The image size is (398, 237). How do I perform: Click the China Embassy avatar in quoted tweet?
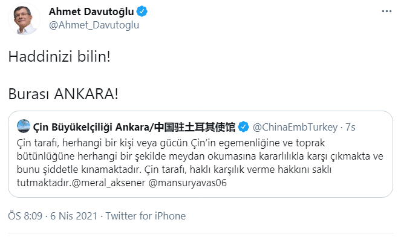click(24, 126)
